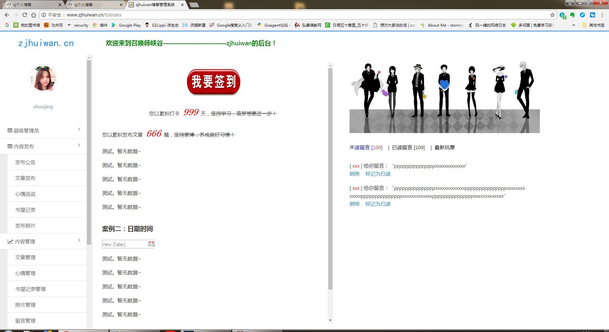Click the 案例二：日期时间 heading
The image size is (609, 332).
pyautogui.click(x=128, y=229)
